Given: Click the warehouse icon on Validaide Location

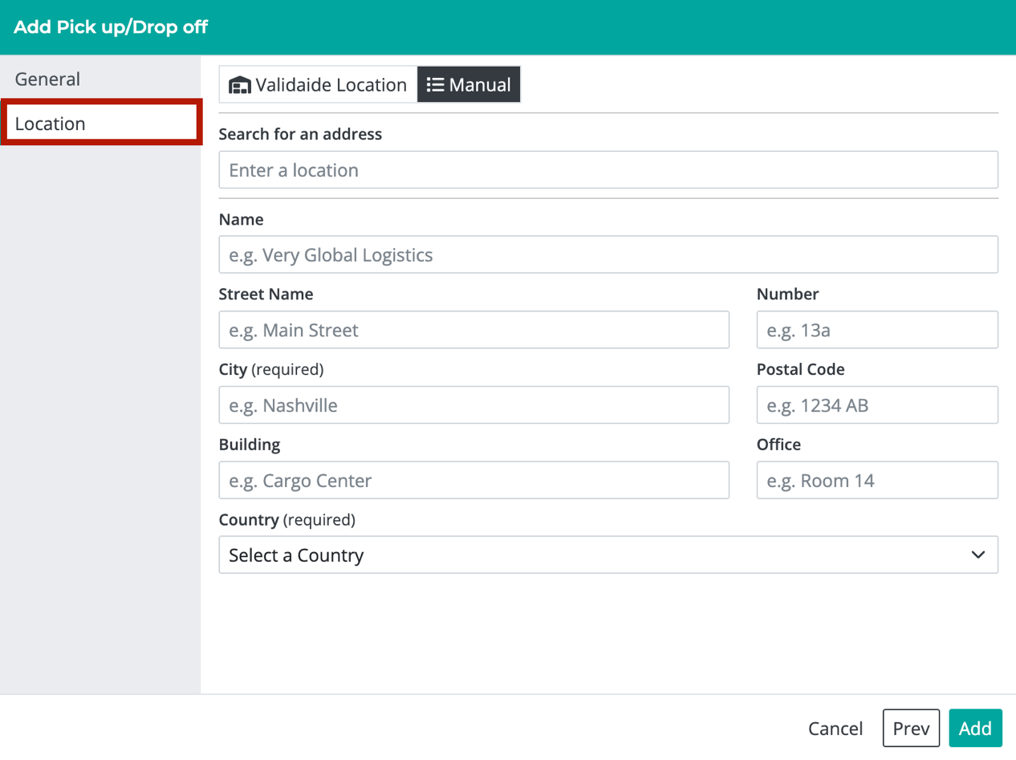Looking at the screenshot, I should coord(240,84).
